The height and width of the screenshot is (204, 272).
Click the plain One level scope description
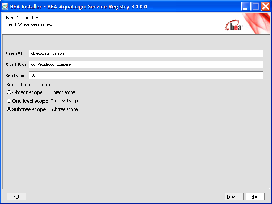click(x=65, y=101)
